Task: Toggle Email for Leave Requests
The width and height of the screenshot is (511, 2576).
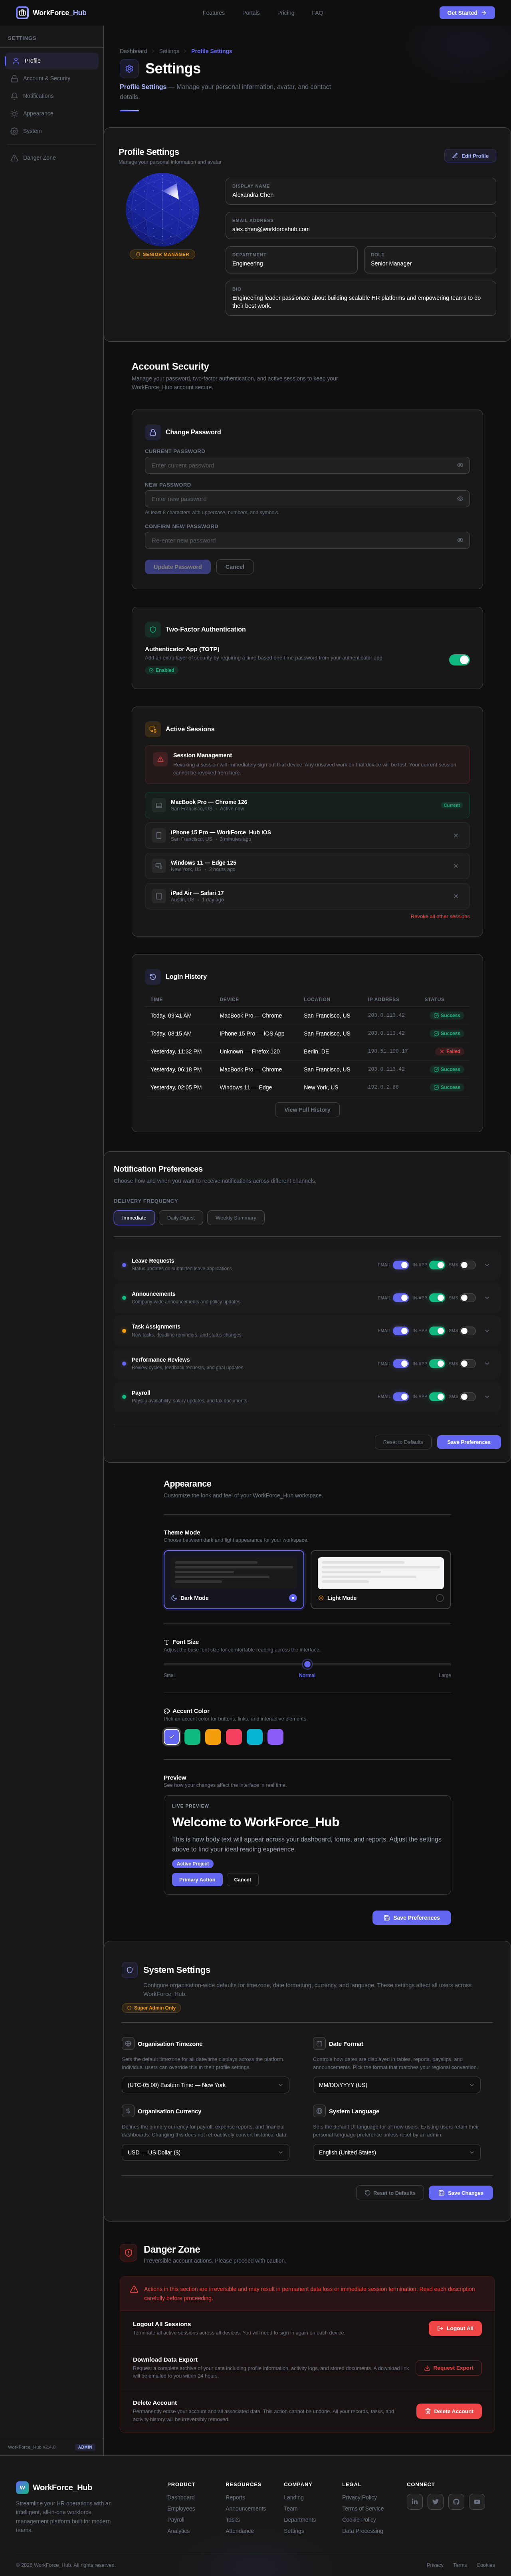Action: (x=401, y=1265)
